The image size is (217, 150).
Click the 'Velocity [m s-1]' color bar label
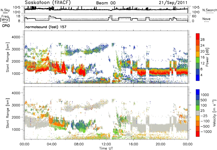(214, 113)
